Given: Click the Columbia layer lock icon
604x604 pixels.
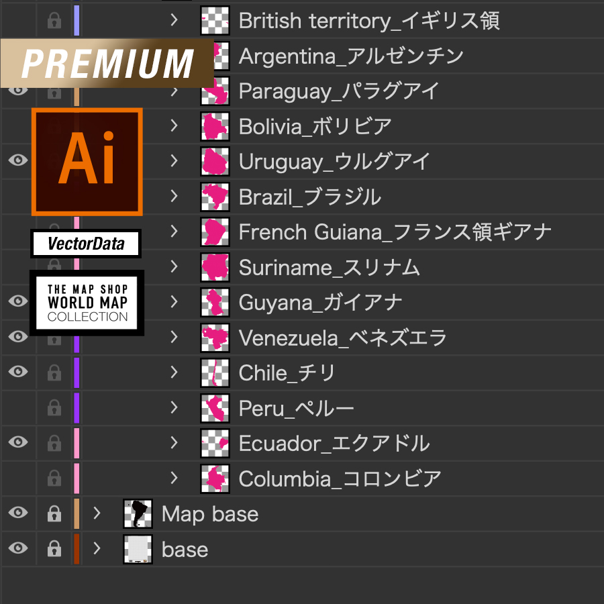Looking at the screenshot, I should pyautogui.click(x=54, y=478).
